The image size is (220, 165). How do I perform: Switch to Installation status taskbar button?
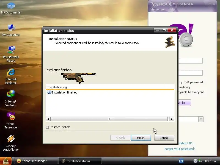coord(80,161)
